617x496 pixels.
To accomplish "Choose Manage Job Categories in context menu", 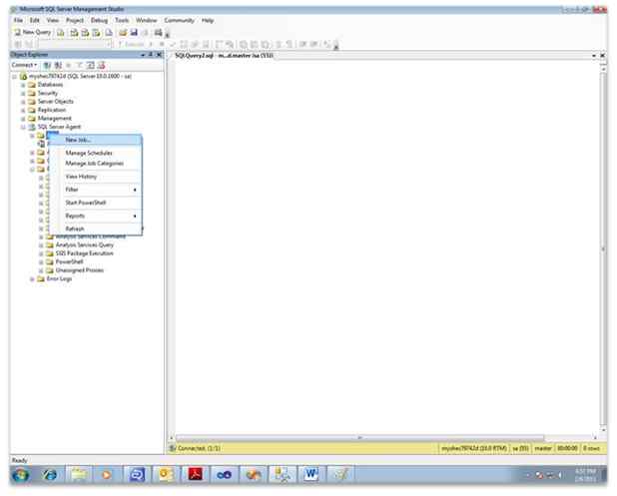I will click(x=95, y=164).
